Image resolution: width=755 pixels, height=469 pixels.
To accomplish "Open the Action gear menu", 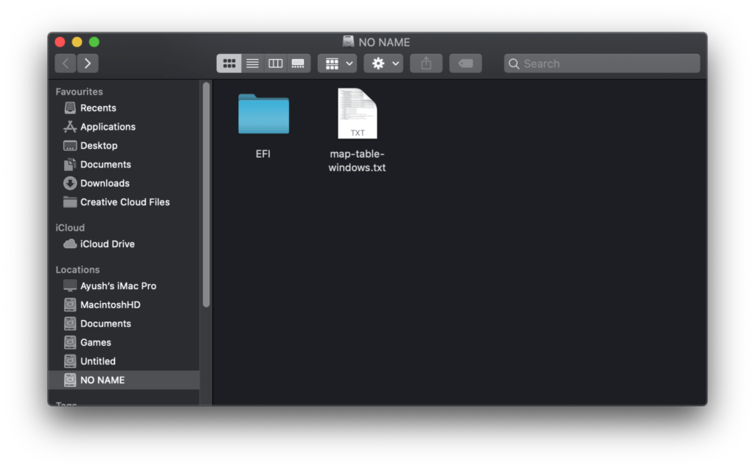I will click(383, 63).
